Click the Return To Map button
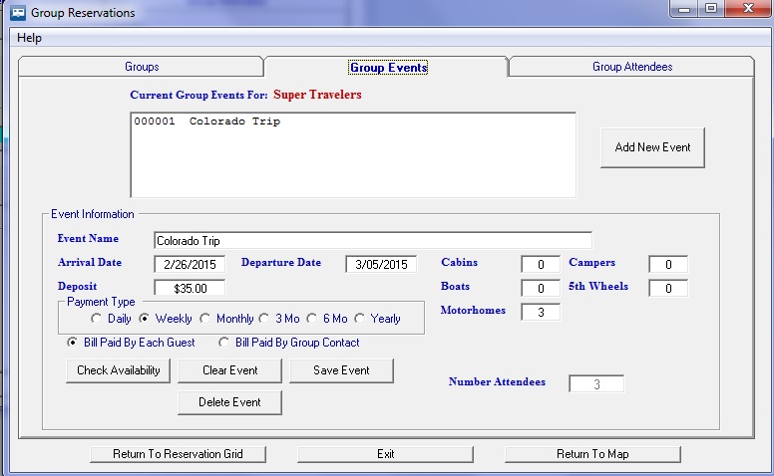Image resolution: width=774 pixels, height=476 pixels. coord(592,454)
